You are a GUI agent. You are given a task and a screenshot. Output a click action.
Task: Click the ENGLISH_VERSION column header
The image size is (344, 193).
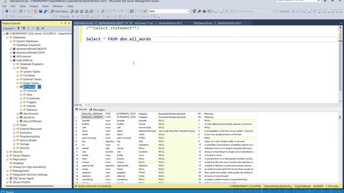point(92,114)
